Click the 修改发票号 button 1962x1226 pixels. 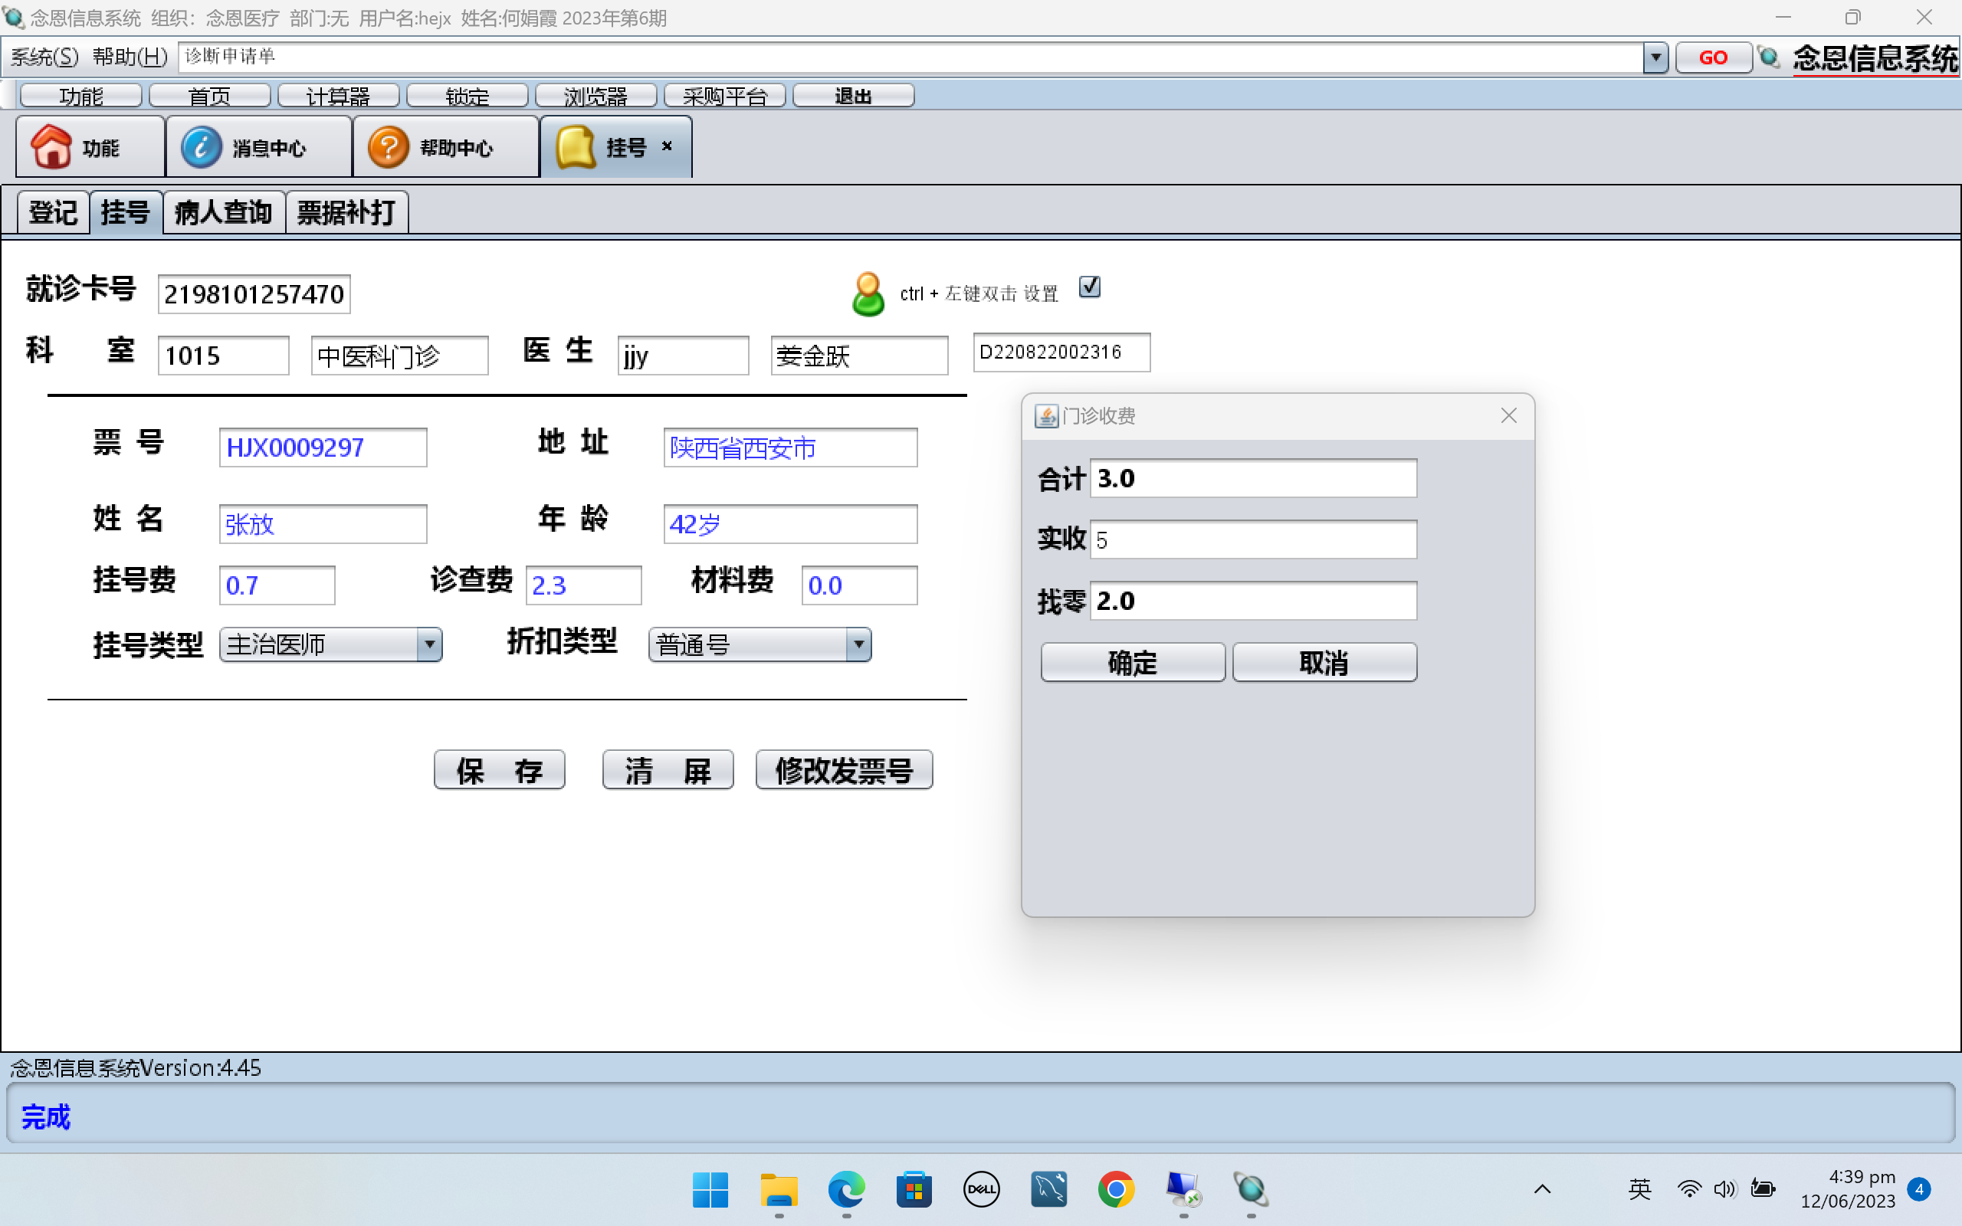(x=844, y=769)
